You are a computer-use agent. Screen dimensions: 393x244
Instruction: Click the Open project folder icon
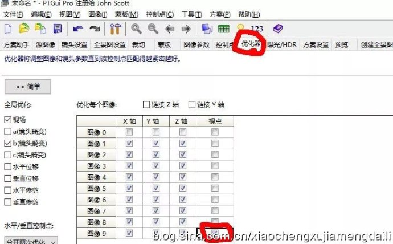tap(24, 29)
